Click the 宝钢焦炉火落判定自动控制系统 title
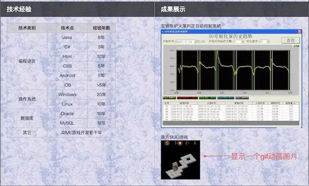This screenshot has width=309, height=186. coord(191,26)
